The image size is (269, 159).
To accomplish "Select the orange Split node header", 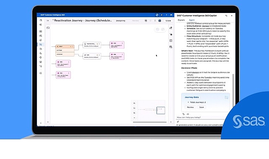I will [65, 46].
